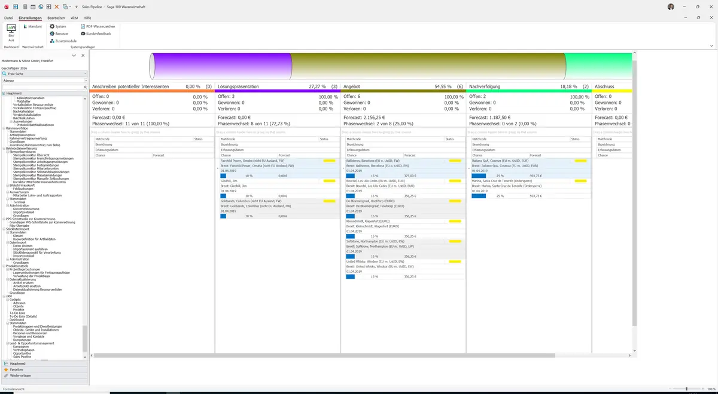Open the Datei menu
The width and height of the screenshot is (718, 394).
[8, 18]
